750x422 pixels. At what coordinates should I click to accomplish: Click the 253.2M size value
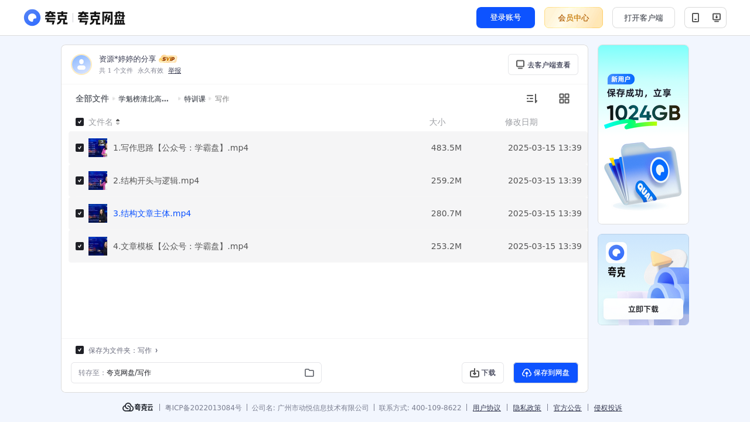click(446, 246)
